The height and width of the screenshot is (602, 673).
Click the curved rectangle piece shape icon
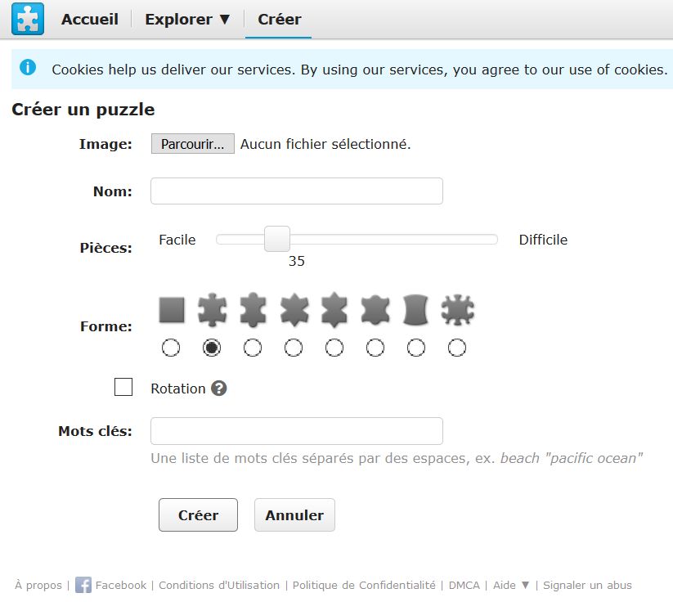[x=416, y=309]
